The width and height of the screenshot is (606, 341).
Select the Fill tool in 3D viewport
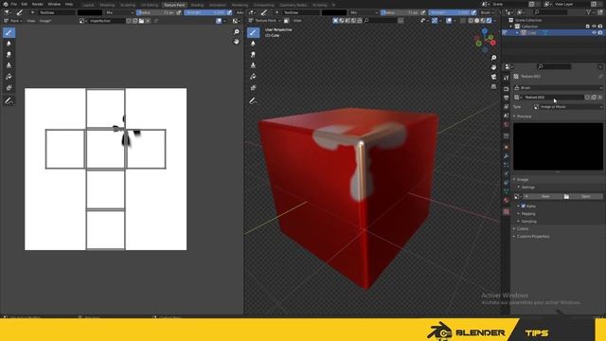253,77
